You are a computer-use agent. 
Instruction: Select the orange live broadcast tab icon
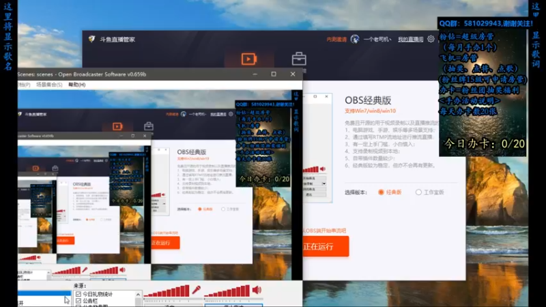249,59
